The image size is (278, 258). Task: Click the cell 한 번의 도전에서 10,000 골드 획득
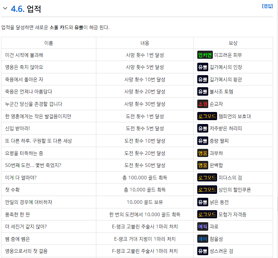(145, 214)
